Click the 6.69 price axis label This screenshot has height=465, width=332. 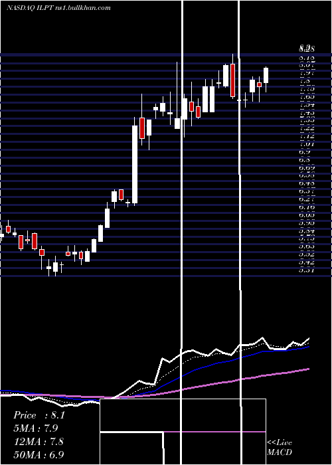click(x=307, y=168)
